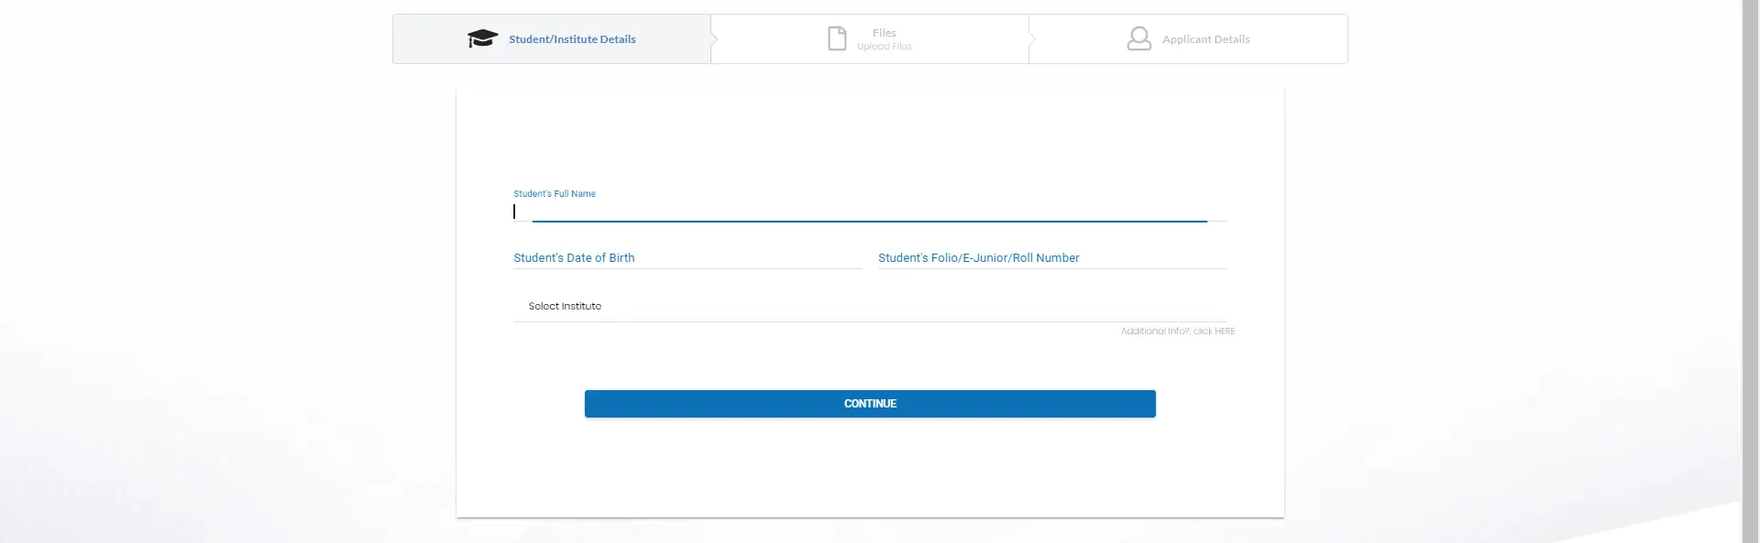The width and height of the screenshot is (1760, 543).
Task: Open the Select Institute dropdown
Action: (870, 306)
